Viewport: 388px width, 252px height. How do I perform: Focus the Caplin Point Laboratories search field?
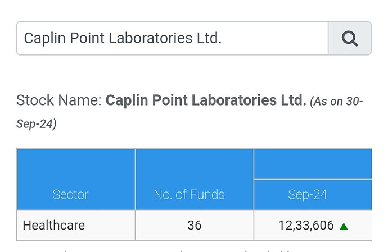point(173,38)
